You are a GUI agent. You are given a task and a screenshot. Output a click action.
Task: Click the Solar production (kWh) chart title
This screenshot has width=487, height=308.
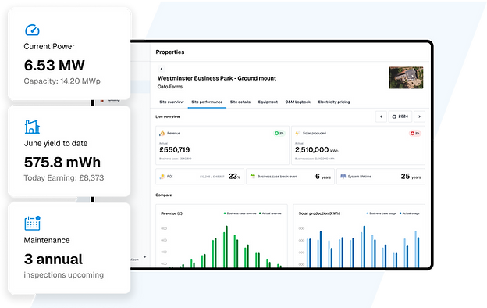[x=319, y=213]
